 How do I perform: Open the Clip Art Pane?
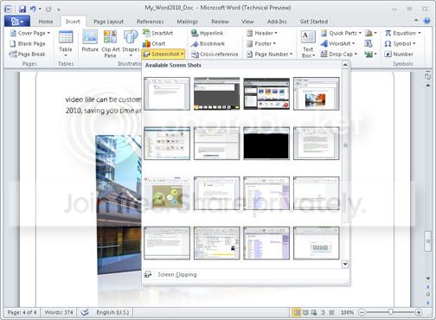click(x=111, y=44)
